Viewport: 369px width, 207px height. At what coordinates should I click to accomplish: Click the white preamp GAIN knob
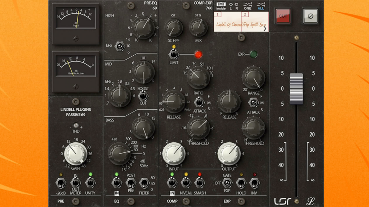76,153
